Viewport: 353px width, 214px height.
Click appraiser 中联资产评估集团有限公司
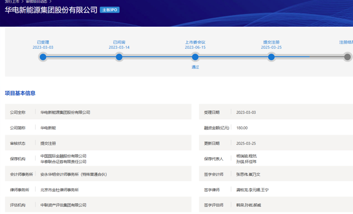(x=63, y=205)
